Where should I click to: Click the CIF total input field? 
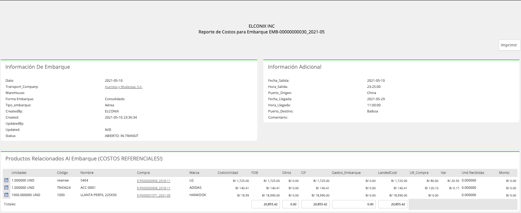click(315, 204)
